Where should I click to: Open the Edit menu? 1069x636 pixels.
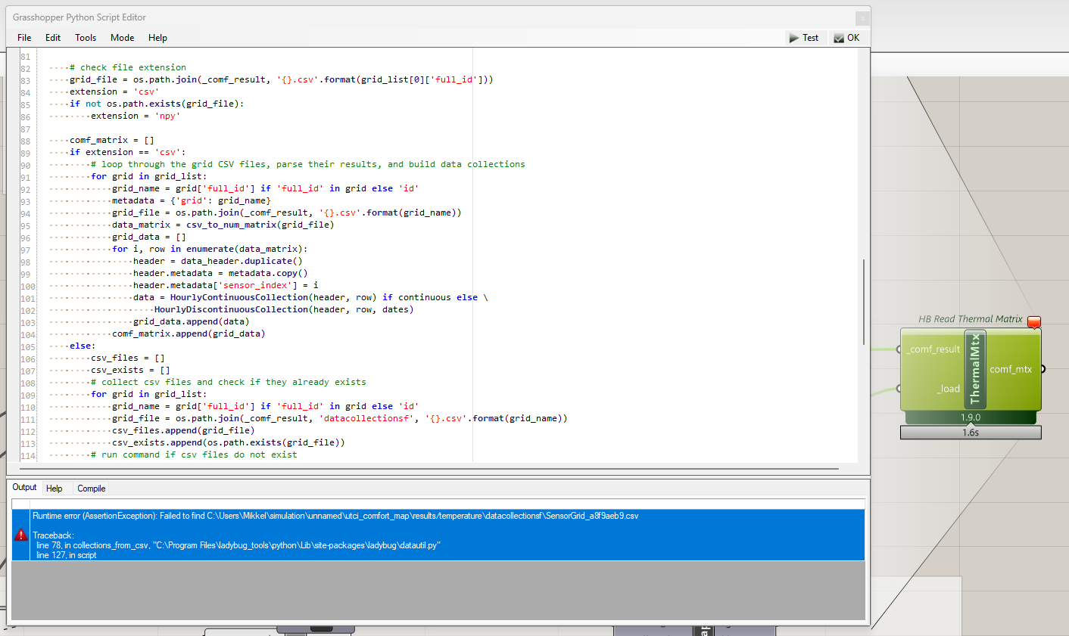click(x=53, y=38)
